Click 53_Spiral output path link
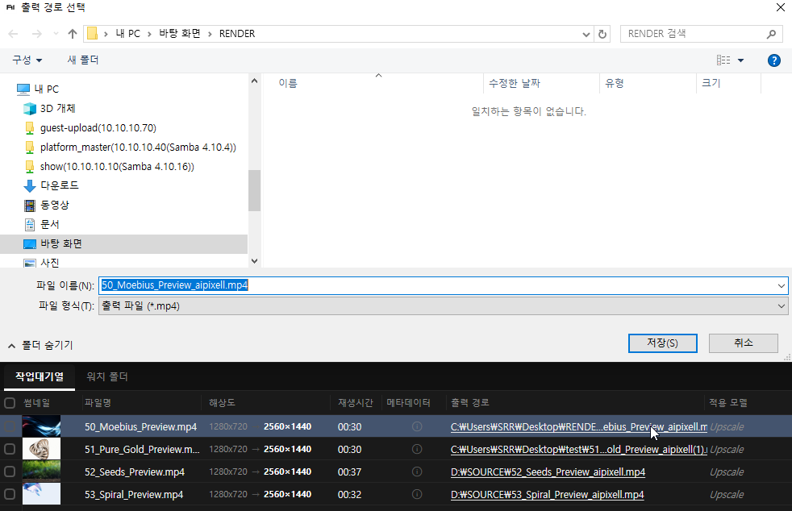 pyautogui.click(x=548, y=495)
